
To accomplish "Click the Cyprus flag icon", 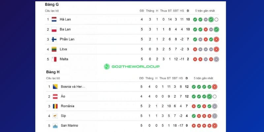I will [55, 116].
